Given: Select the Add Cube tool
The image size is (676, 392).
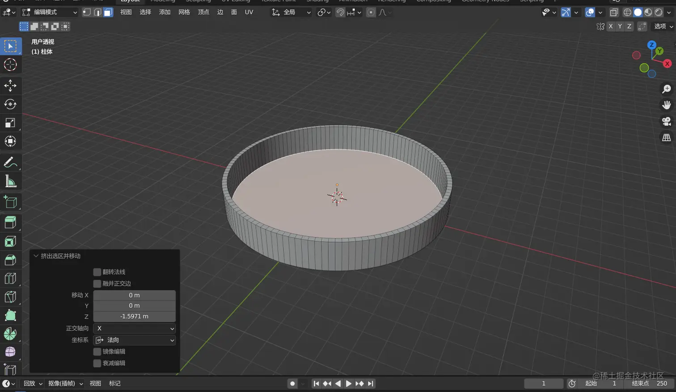Looking at the screenshot, I should pyautogui.click(x=10, y=202).
